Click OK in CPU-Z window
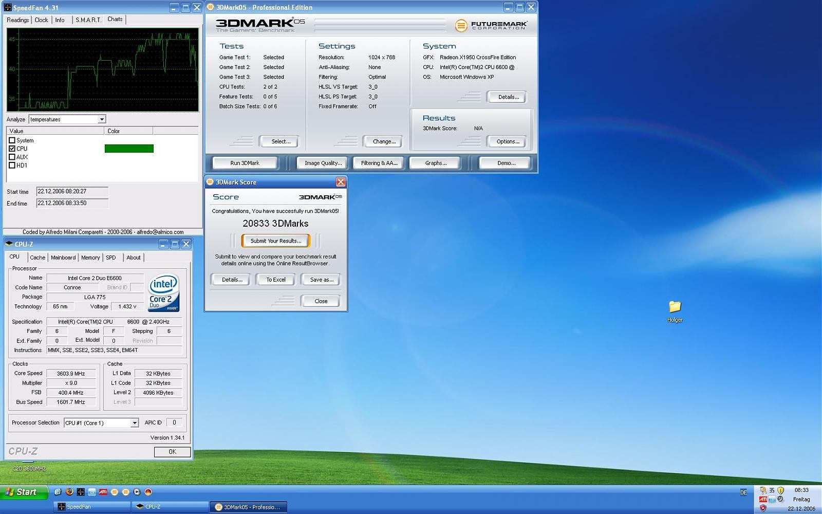The height and width of the screenshot is (514, 822). [172, 452]
